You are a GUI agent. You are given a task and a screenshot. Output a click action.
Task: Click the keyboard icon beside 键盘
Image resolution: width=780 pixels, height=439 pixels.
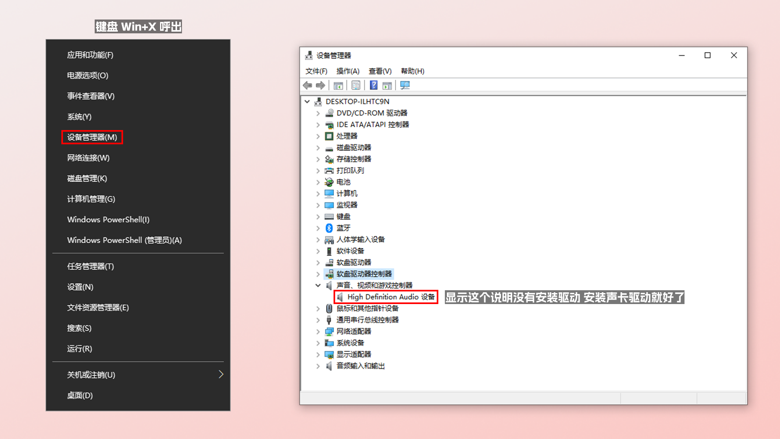click(329, 217)
